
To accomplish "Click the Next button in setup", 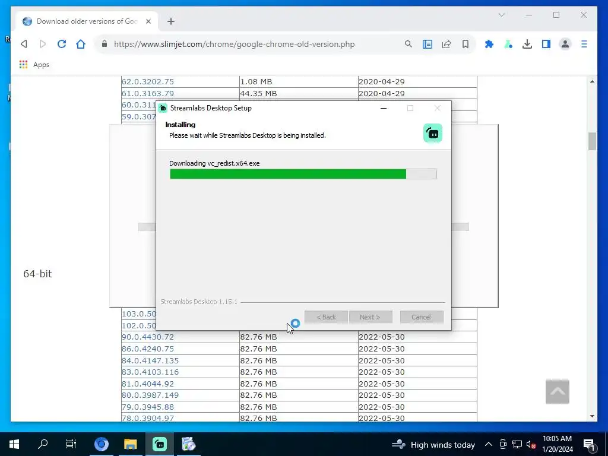I will click(x=370, y=317).
